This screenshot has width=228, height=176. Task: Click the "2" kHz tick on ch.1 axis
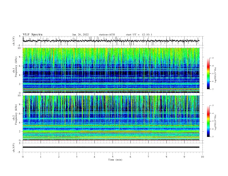click(20, 84)
